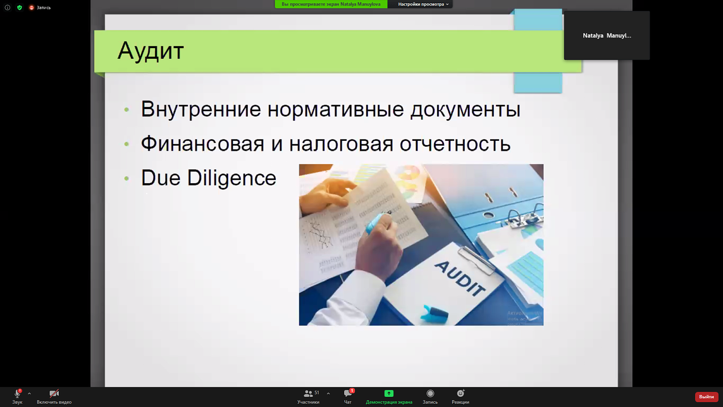The width and height of the screenshot is (723, 407).
Task: Expand participants options arrow beside the count
Action: 328,393
